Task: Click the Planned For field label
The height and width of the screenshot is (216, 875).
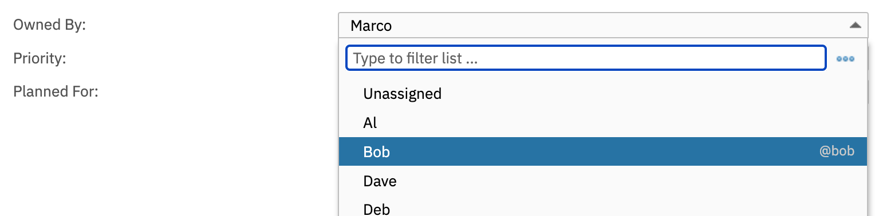Action: [56, 91]
